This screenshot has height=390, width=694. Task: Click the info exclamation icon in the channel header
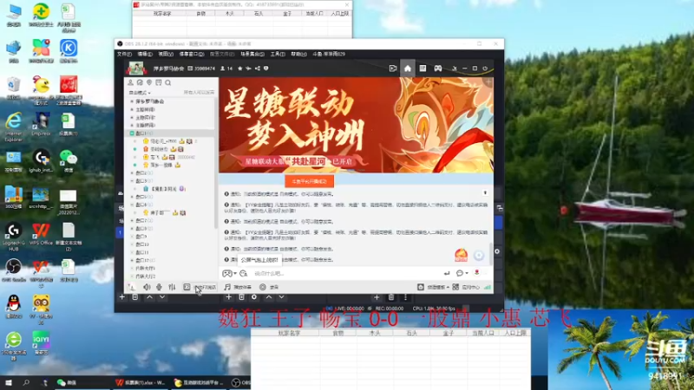266,68
